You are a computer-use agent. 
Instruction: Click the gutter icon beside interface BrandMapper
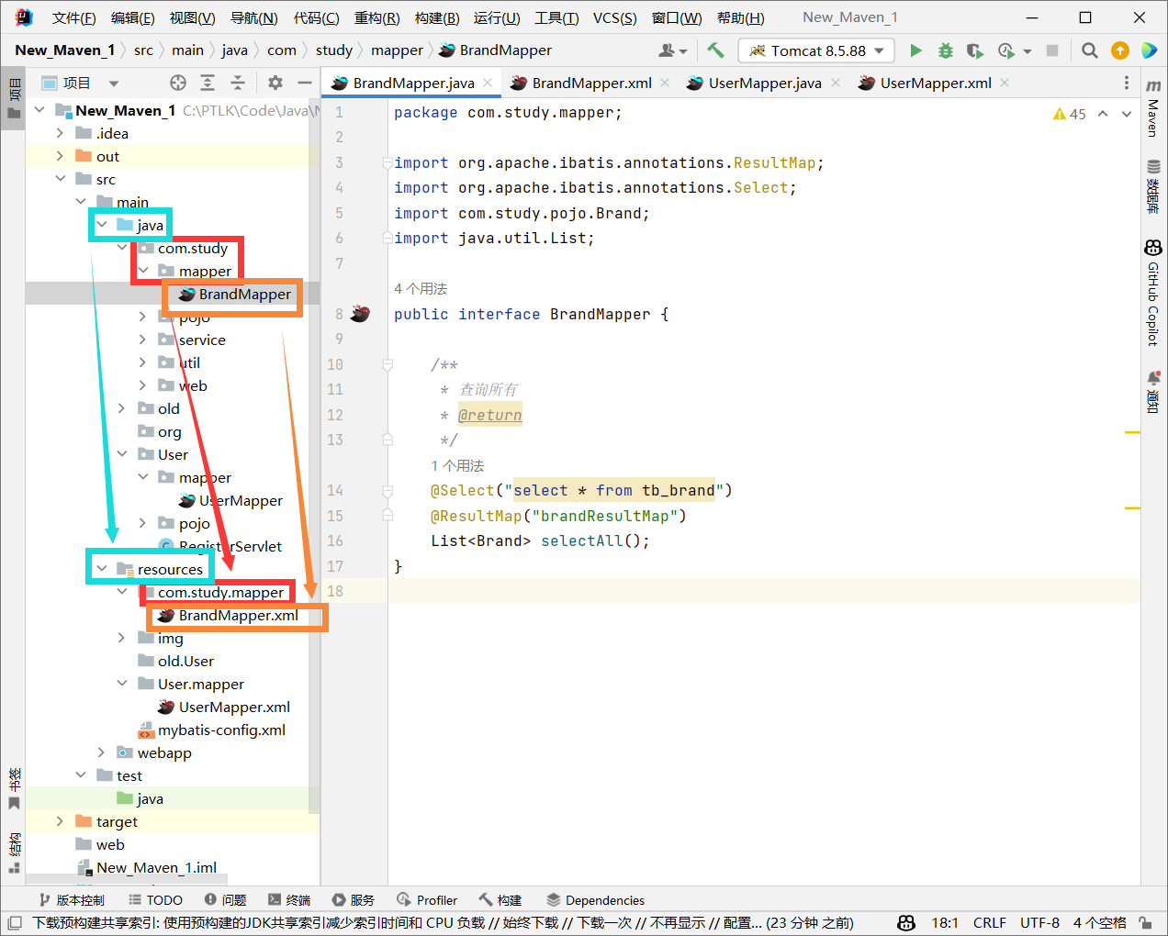tap(360, 314)
